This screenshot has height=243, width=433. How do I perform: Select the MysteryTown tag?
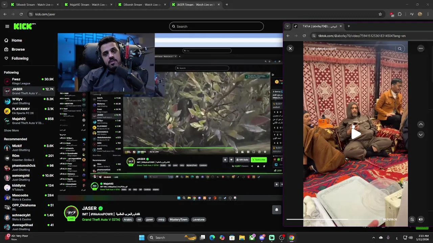pyautogui.click(x=178, y=220)
